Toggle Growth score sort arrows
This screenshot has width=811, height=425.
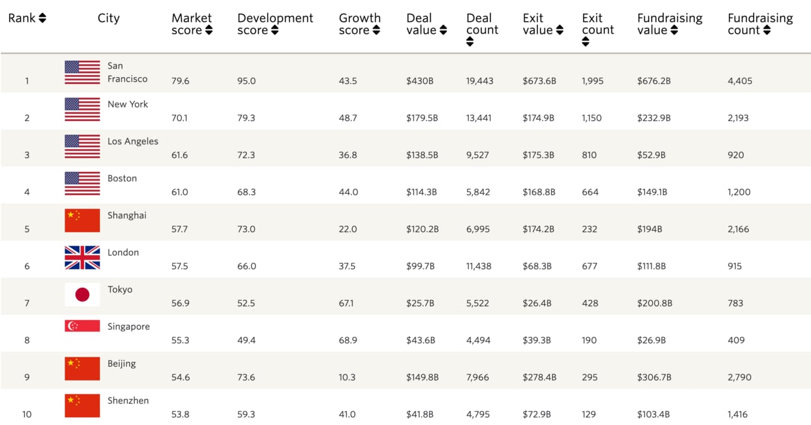click(x=376, y=30)
